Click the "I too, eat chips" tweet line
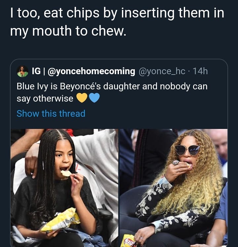The height and width of the screenshot is (247, 238). pos(117,13)
